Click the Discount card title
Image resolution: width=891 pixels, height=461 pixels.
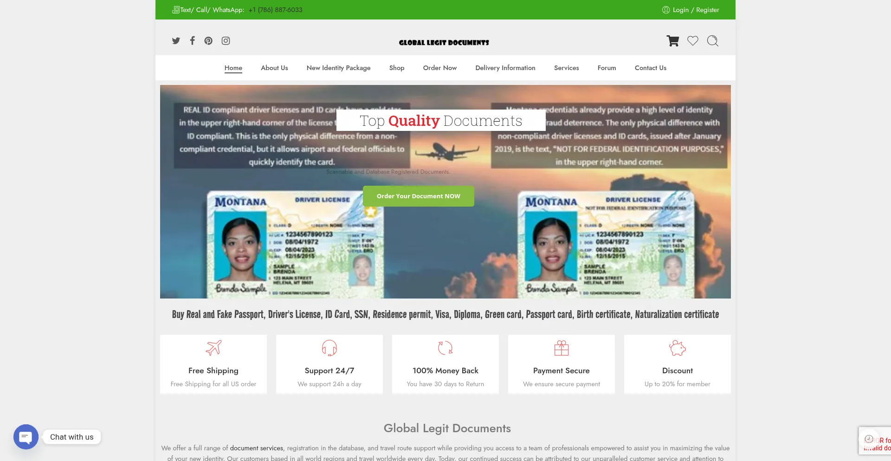click(x=678, y=370)
